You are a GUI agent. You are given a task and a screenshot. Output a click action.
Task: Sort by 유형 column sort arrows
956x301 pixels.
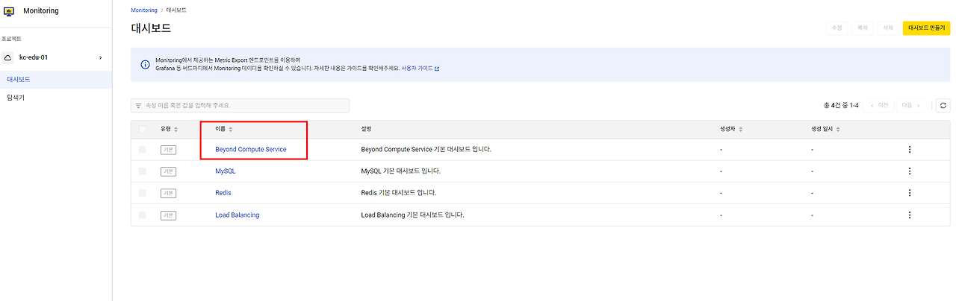click(x=176, y=130)
